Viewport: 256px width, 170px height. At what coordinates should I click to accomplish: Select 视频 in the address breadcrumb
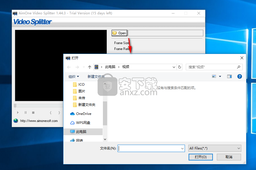pos(126,67)
